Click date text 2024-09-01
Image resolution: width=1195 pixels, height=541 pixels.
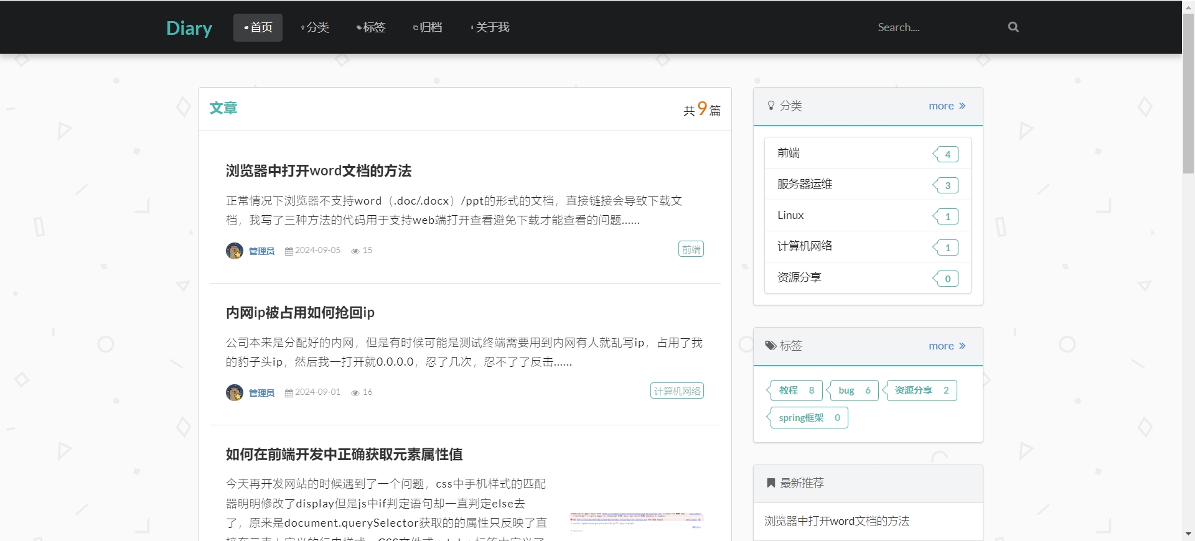317,392
